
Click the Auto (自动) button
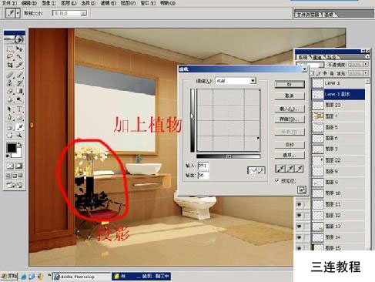[x=290, y=145]
